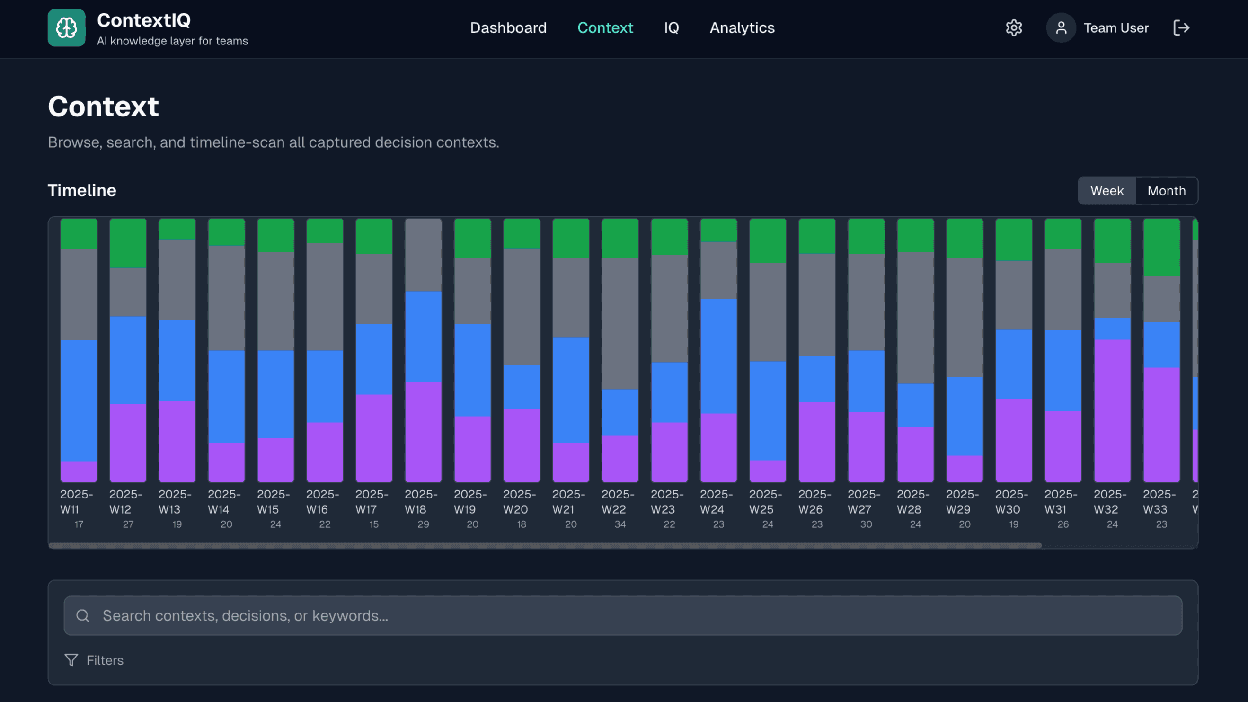Click the Filters funnel icon
1248x702 pixels.
pyautogui.click(x=71, y=660)
